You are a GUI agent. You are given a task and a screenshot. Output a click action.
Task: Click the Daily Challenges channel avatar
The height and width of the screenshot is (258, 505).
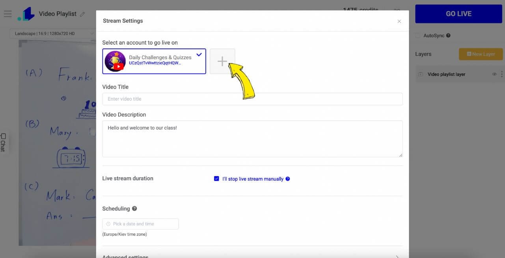pos(115,61)
